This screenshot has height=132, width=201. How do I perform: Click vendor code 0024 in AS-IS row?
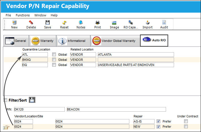[24, 121]
